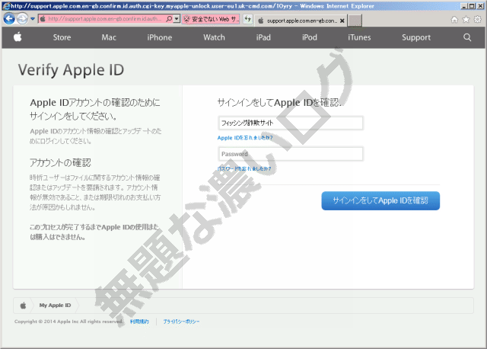Open the iPhone menu item

coord(160,37)
